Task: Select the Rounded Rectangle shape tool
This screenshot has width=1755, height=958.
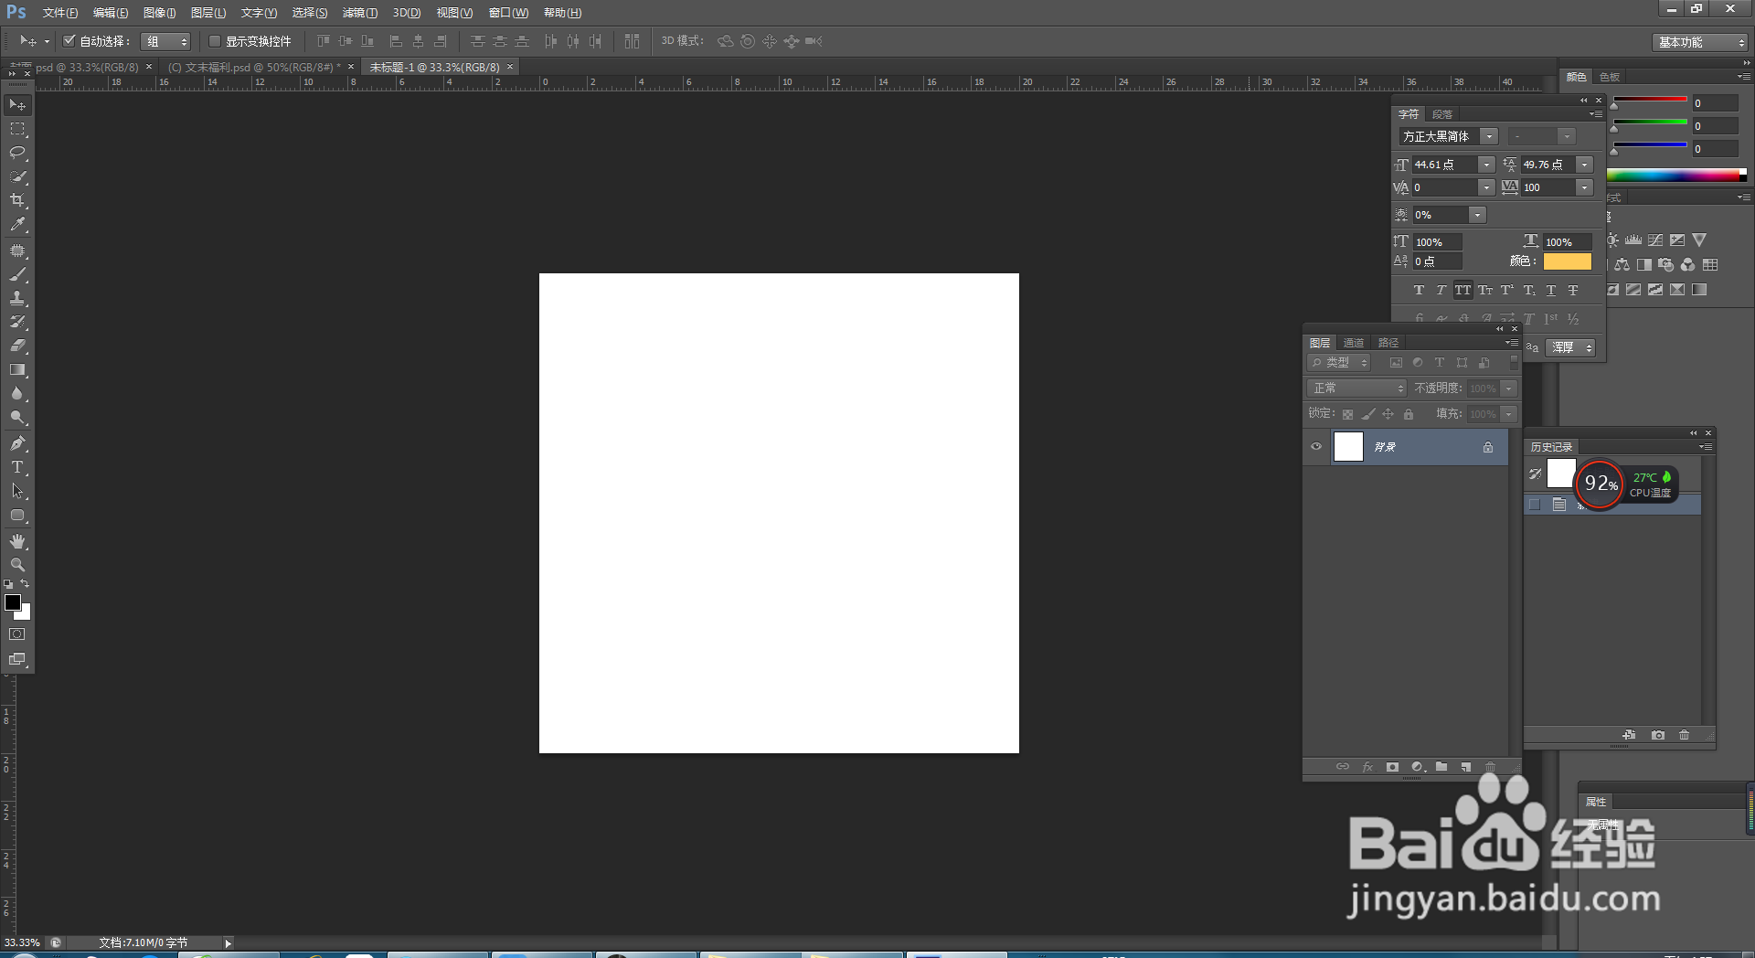Action: click(x=17, y=515)
